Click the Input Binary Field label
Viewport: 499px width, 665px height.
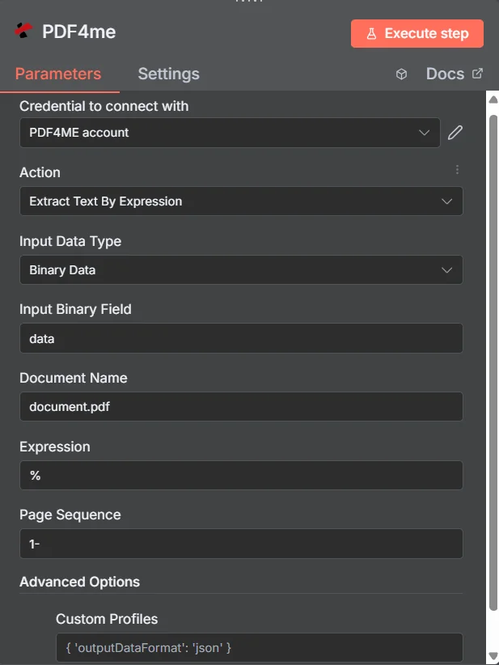tap(75, 309)
